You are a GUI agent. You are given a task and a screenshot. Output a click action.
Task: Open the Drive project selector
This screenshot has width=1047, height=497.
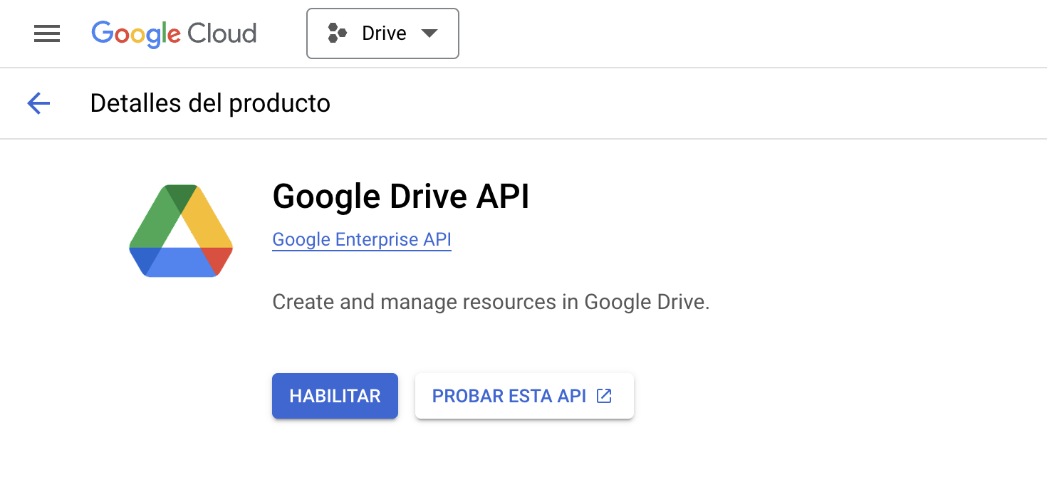(383, 33)
